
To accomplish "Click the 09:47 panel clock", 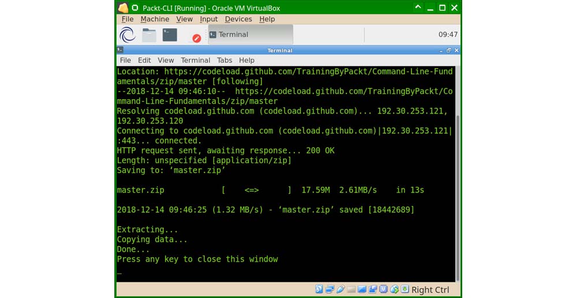I will [x=448, y=35].
